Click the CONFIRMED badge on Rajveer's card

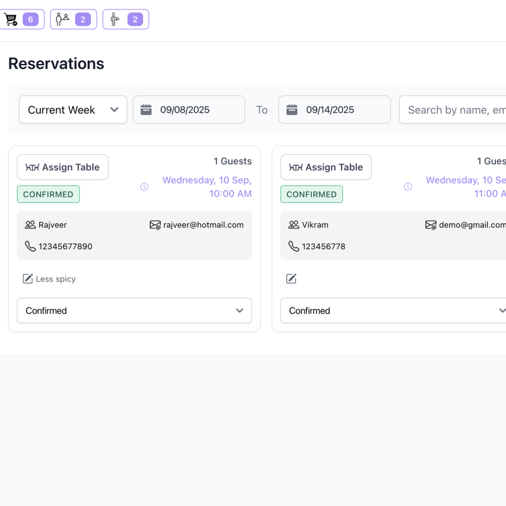tap(48, 195)
